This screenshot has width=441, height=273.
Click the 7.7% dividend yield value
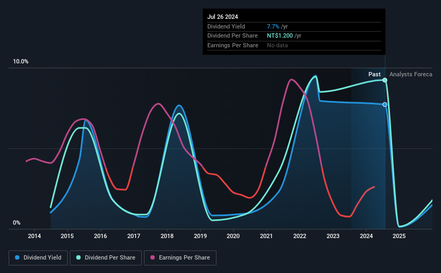coord(273,26)
